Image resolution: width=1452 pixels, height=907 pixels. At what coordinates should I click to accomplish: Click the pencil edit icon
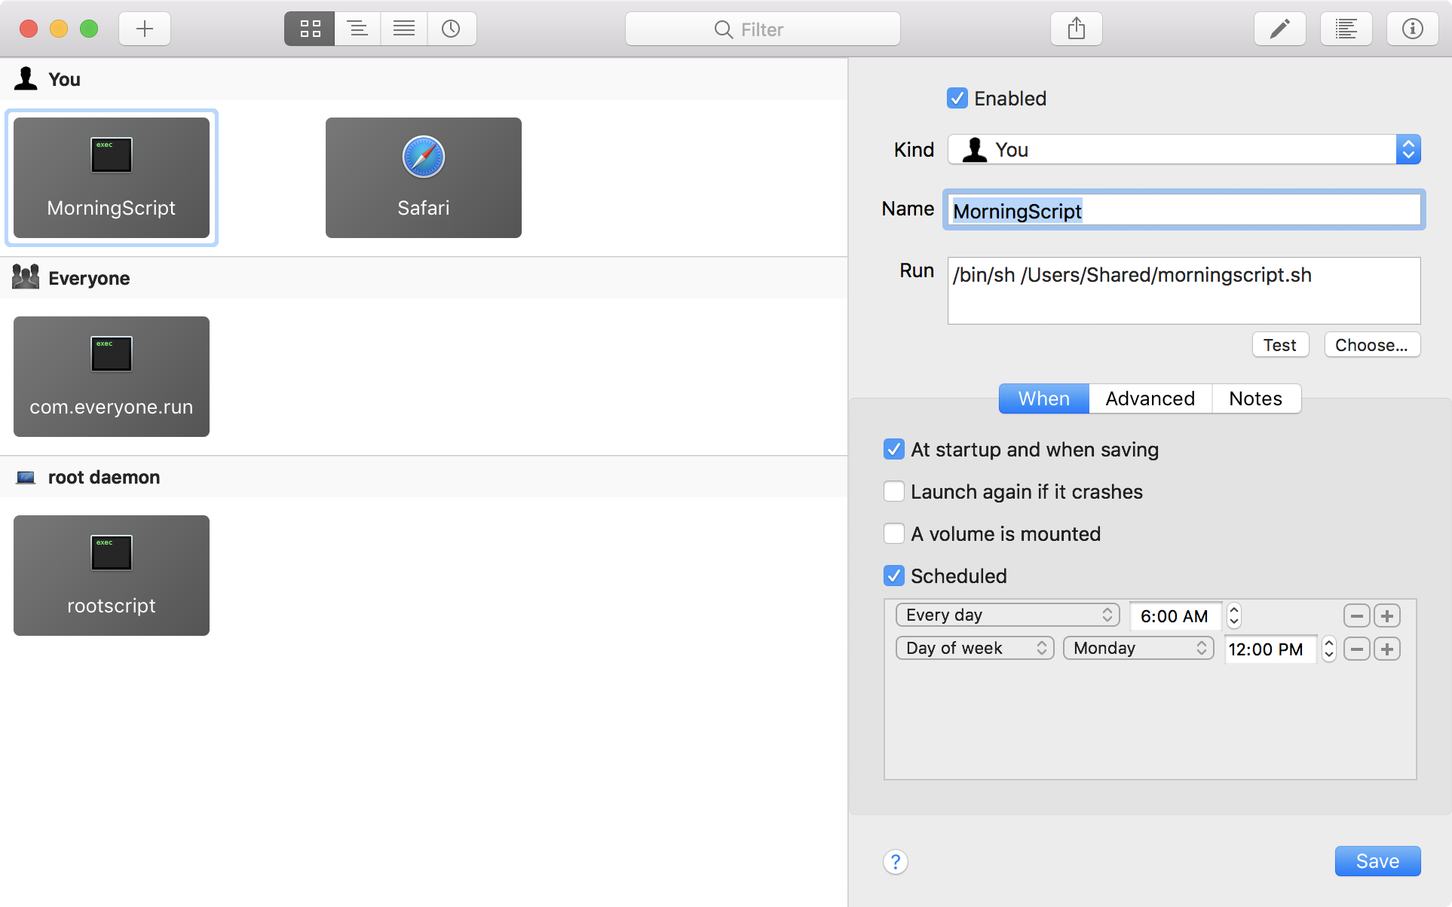pyautogui.click(x=1279, y=29)
